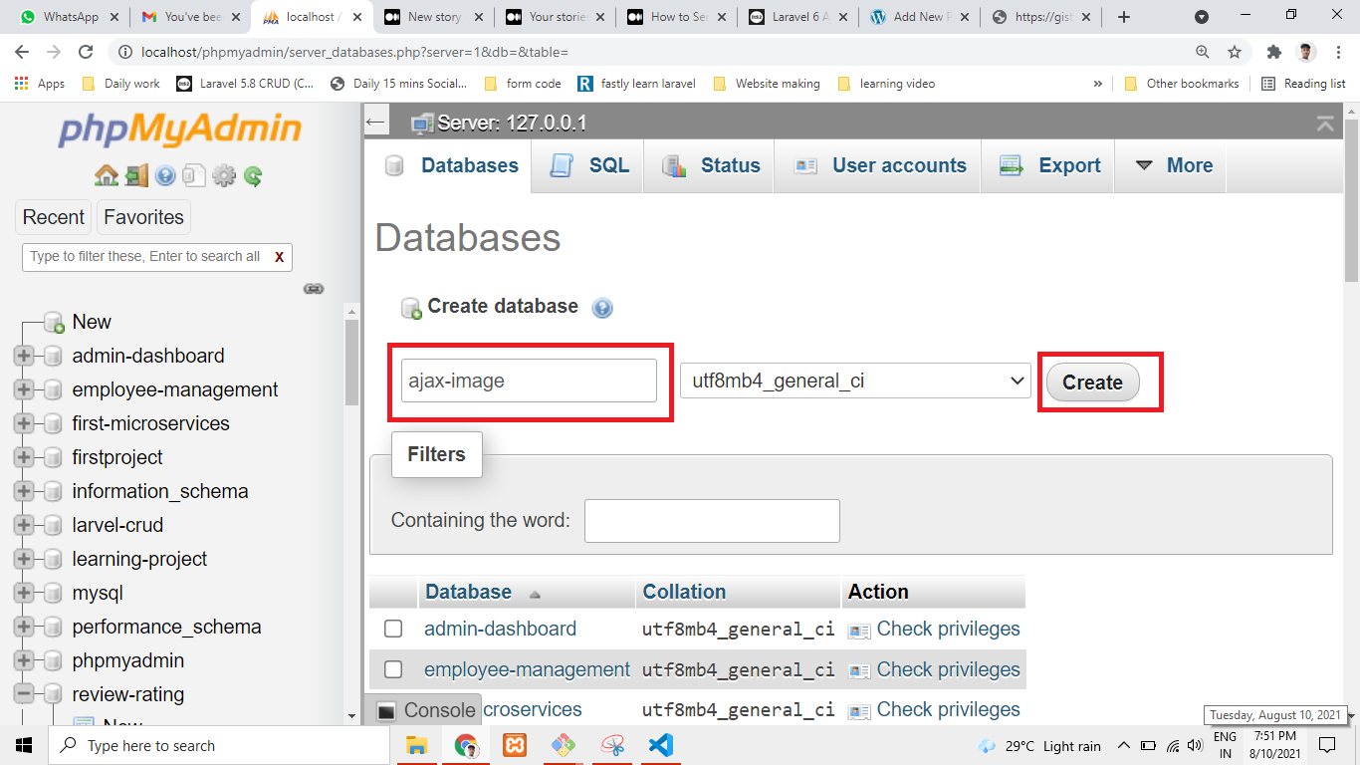Open Daily work bookmark folder
Screen dimensions: 1360x765
[120, 84]
